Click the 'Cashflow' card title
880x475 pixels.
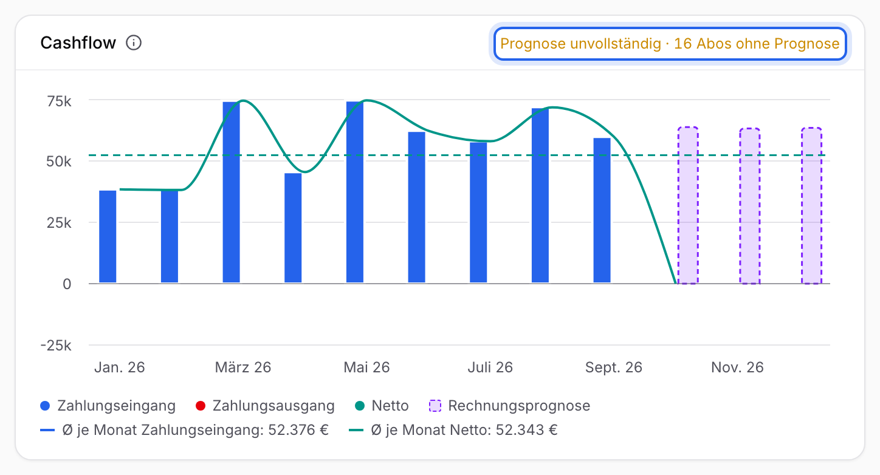pyautogui.click(x=78, y=43)
